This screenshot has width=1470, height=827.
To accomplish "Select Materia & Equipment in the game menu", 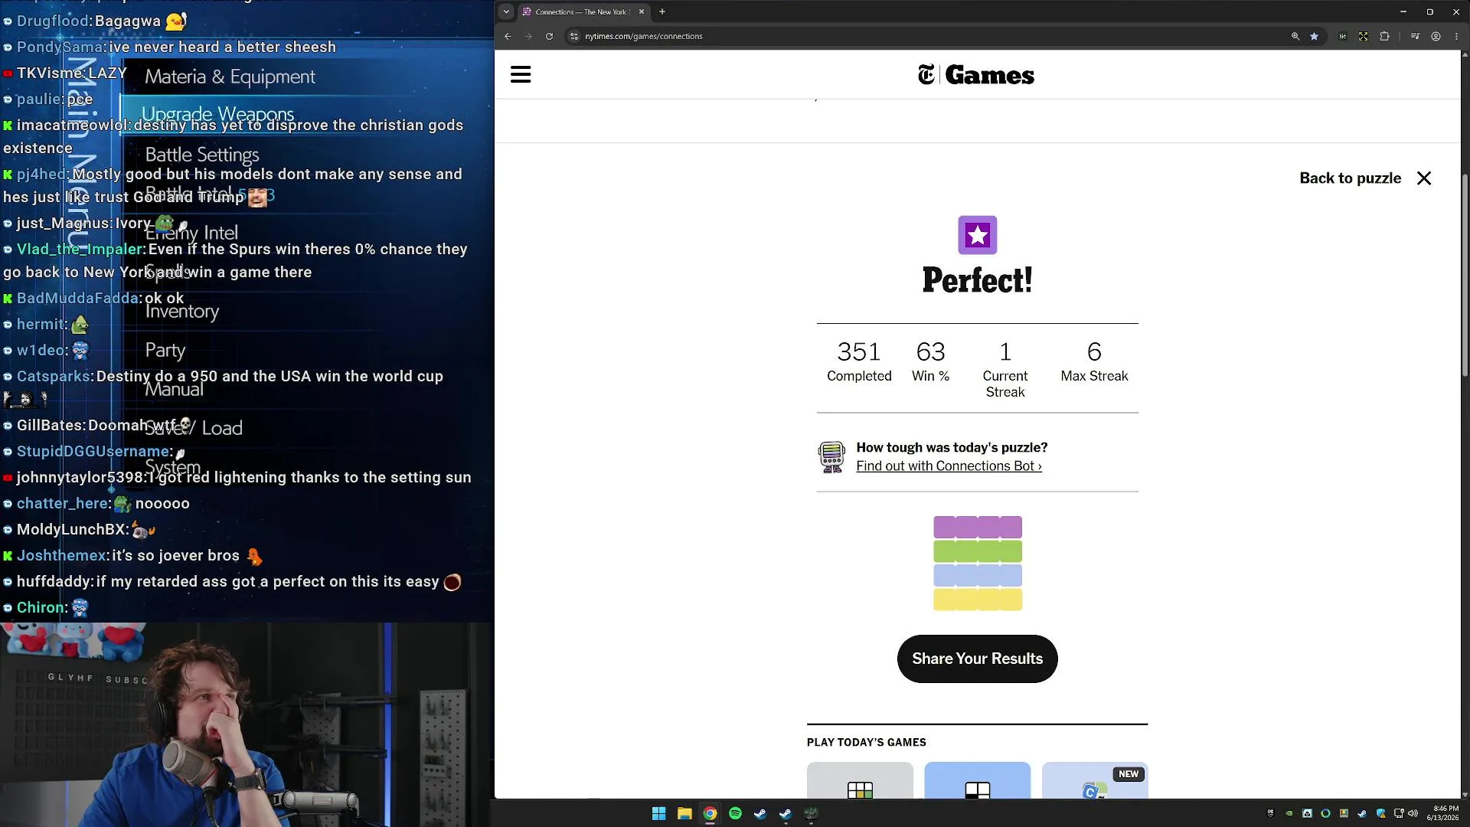I will click(230, 77).
